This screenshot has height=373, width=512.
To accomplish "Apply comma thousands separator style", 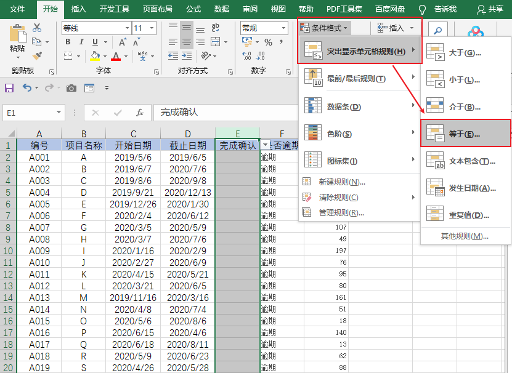I will [281, 42].
